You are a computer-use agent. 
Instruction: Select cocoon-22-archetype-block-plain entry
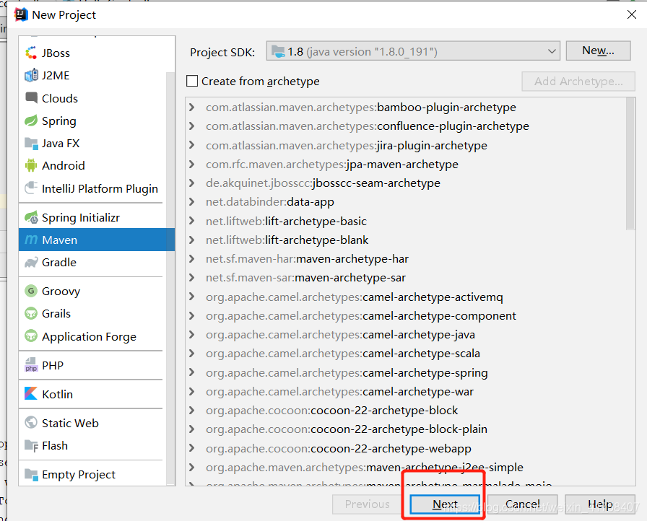pyautogui.click(x=347, y=429)
